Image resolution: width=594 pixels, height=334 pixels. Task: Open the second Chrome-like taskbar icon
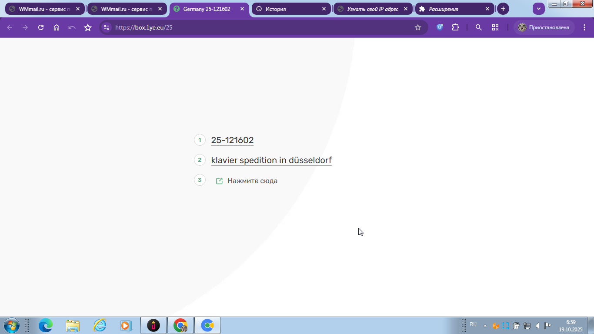point(207,325)
